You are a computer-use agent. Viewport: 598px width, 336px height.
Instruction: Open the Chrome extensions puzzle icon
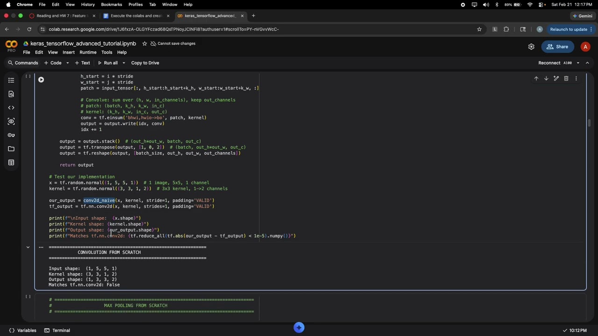[506, 29]
